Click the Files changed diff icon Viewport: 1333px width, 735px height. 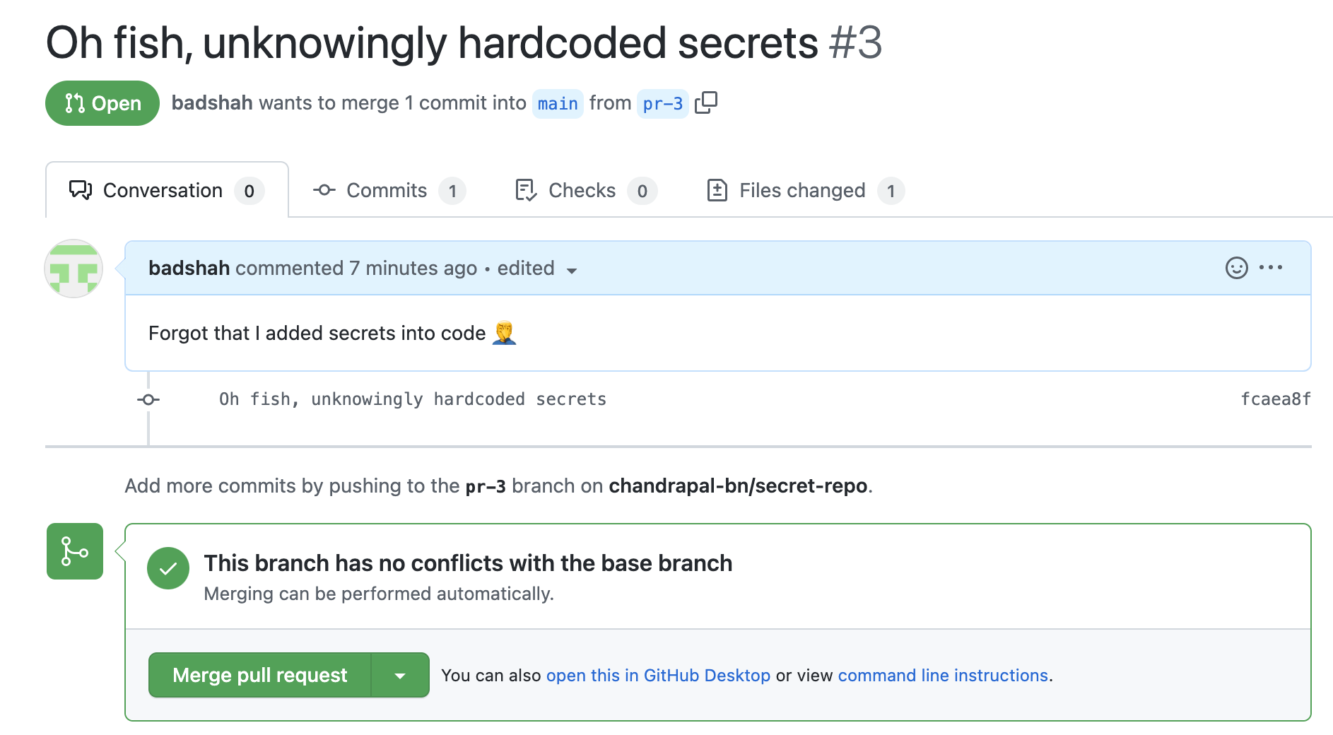717,189
